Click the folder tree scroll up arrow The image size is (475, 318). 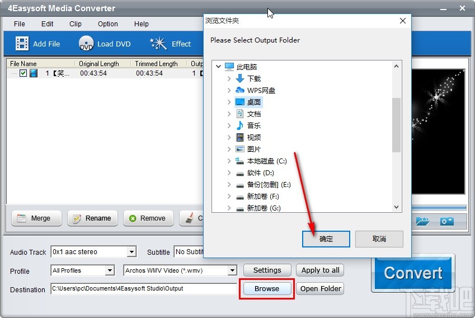[x=396, y=66]
